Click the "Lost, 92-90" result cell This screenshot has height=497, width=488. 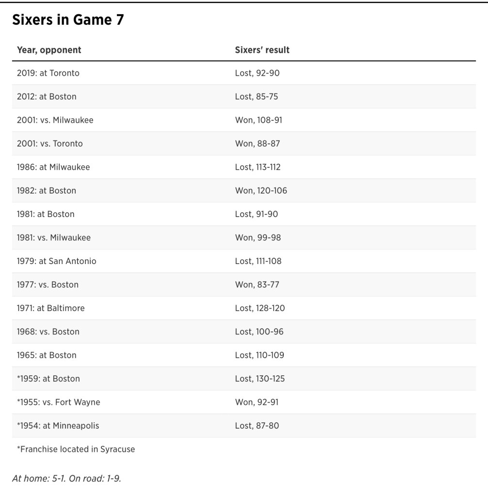tap(257, 73)
